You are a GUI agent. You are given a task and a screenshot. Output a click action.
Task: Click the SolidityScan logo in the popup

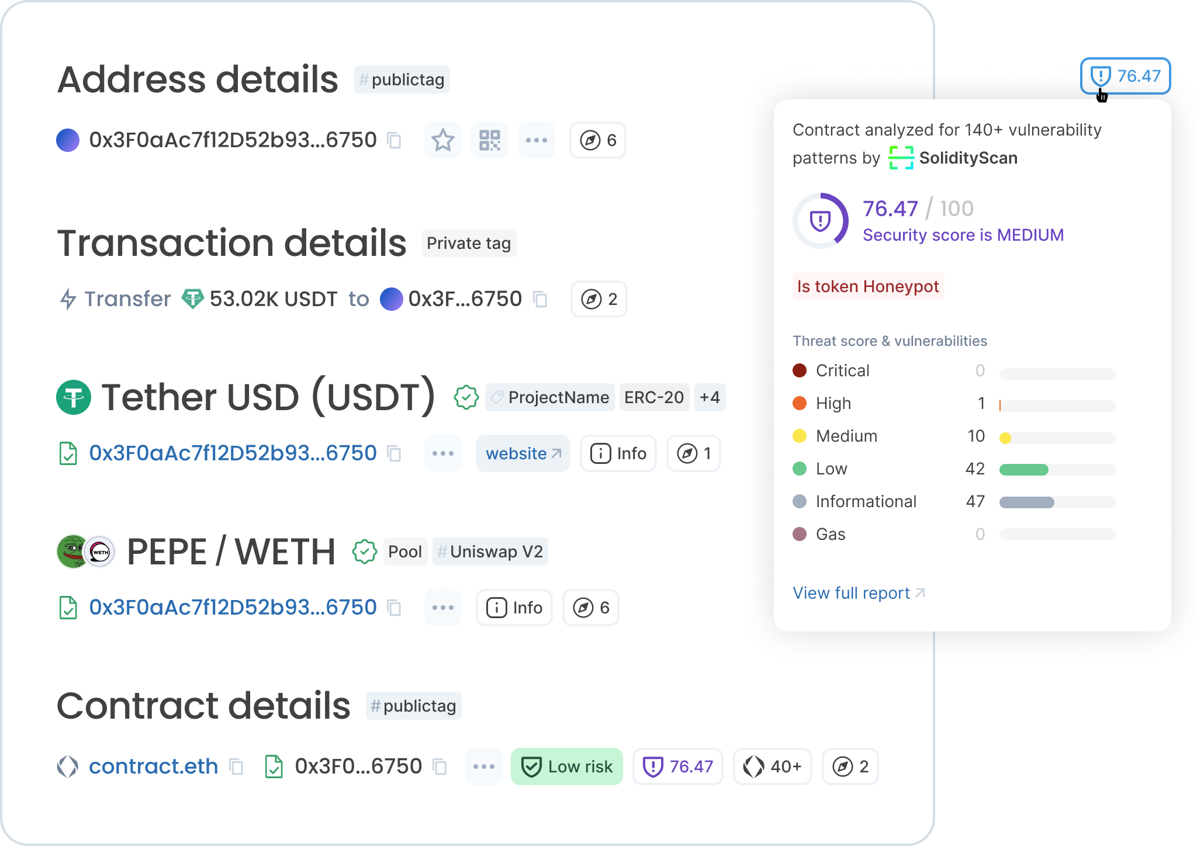[x=901, y=158]
